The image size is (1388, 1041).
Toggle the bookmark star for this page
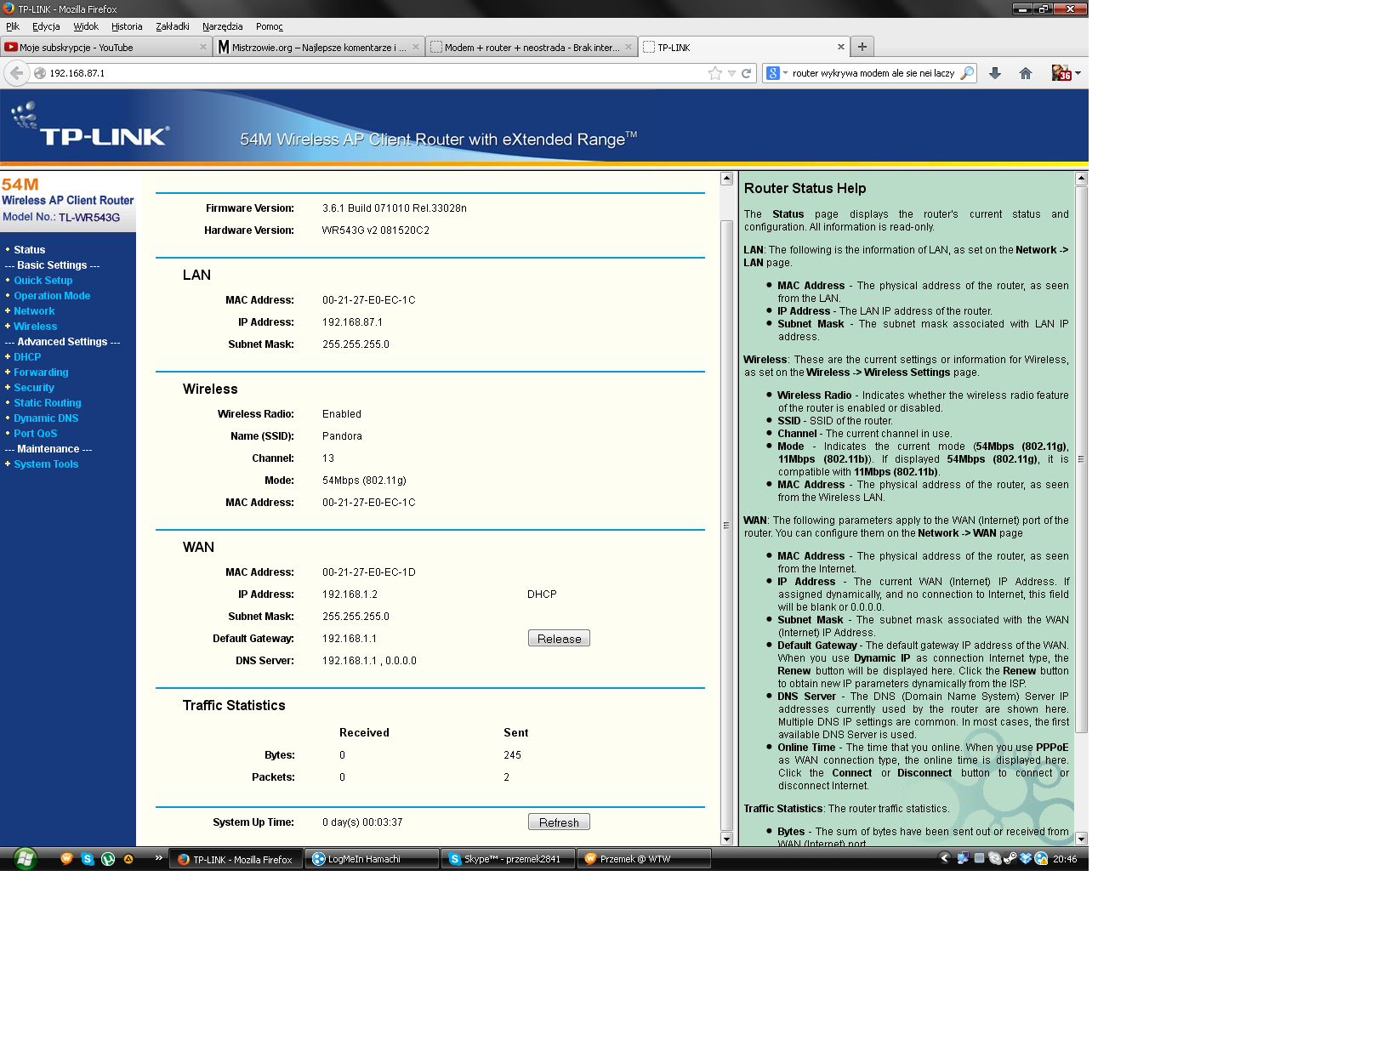pos(715,73)
